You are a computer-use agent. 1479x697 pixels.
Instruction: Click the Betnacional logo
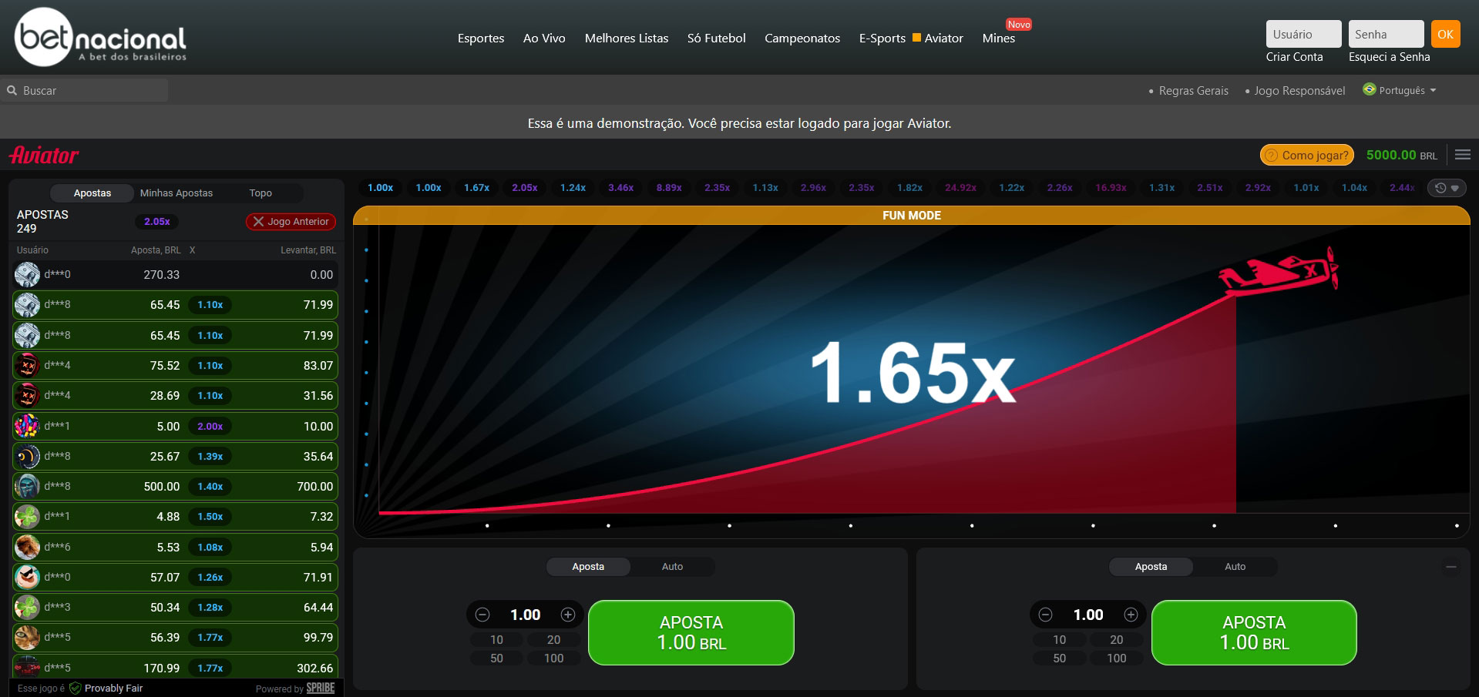click(x=101, y=37)
